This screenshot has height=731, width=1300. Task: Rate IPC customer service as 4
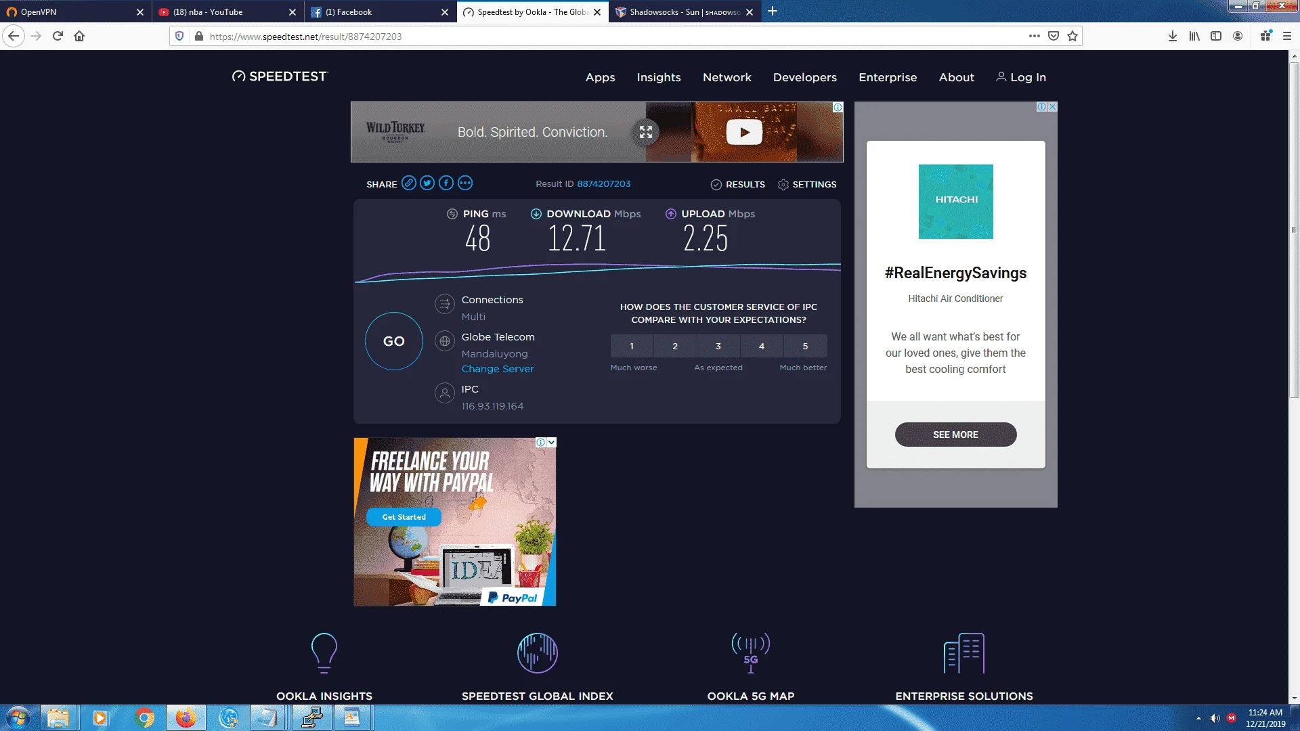click(x=762, y=346)
